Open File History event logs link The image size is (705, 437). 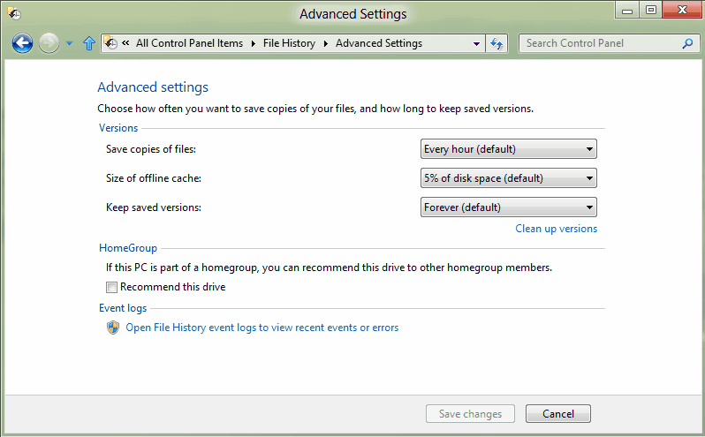point(262,328)
